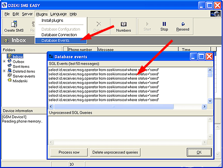Screen dimensions: 223x168
Task: Maximize the Database events window
Action: (201, 57)
